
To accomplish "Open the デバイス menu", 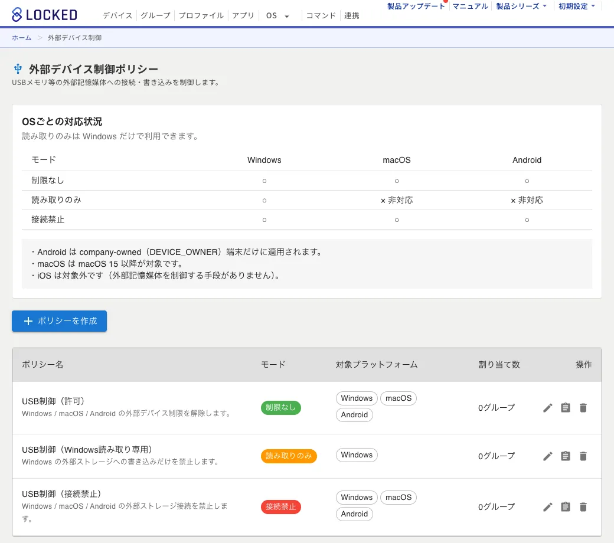I will (x=117, y=16).
